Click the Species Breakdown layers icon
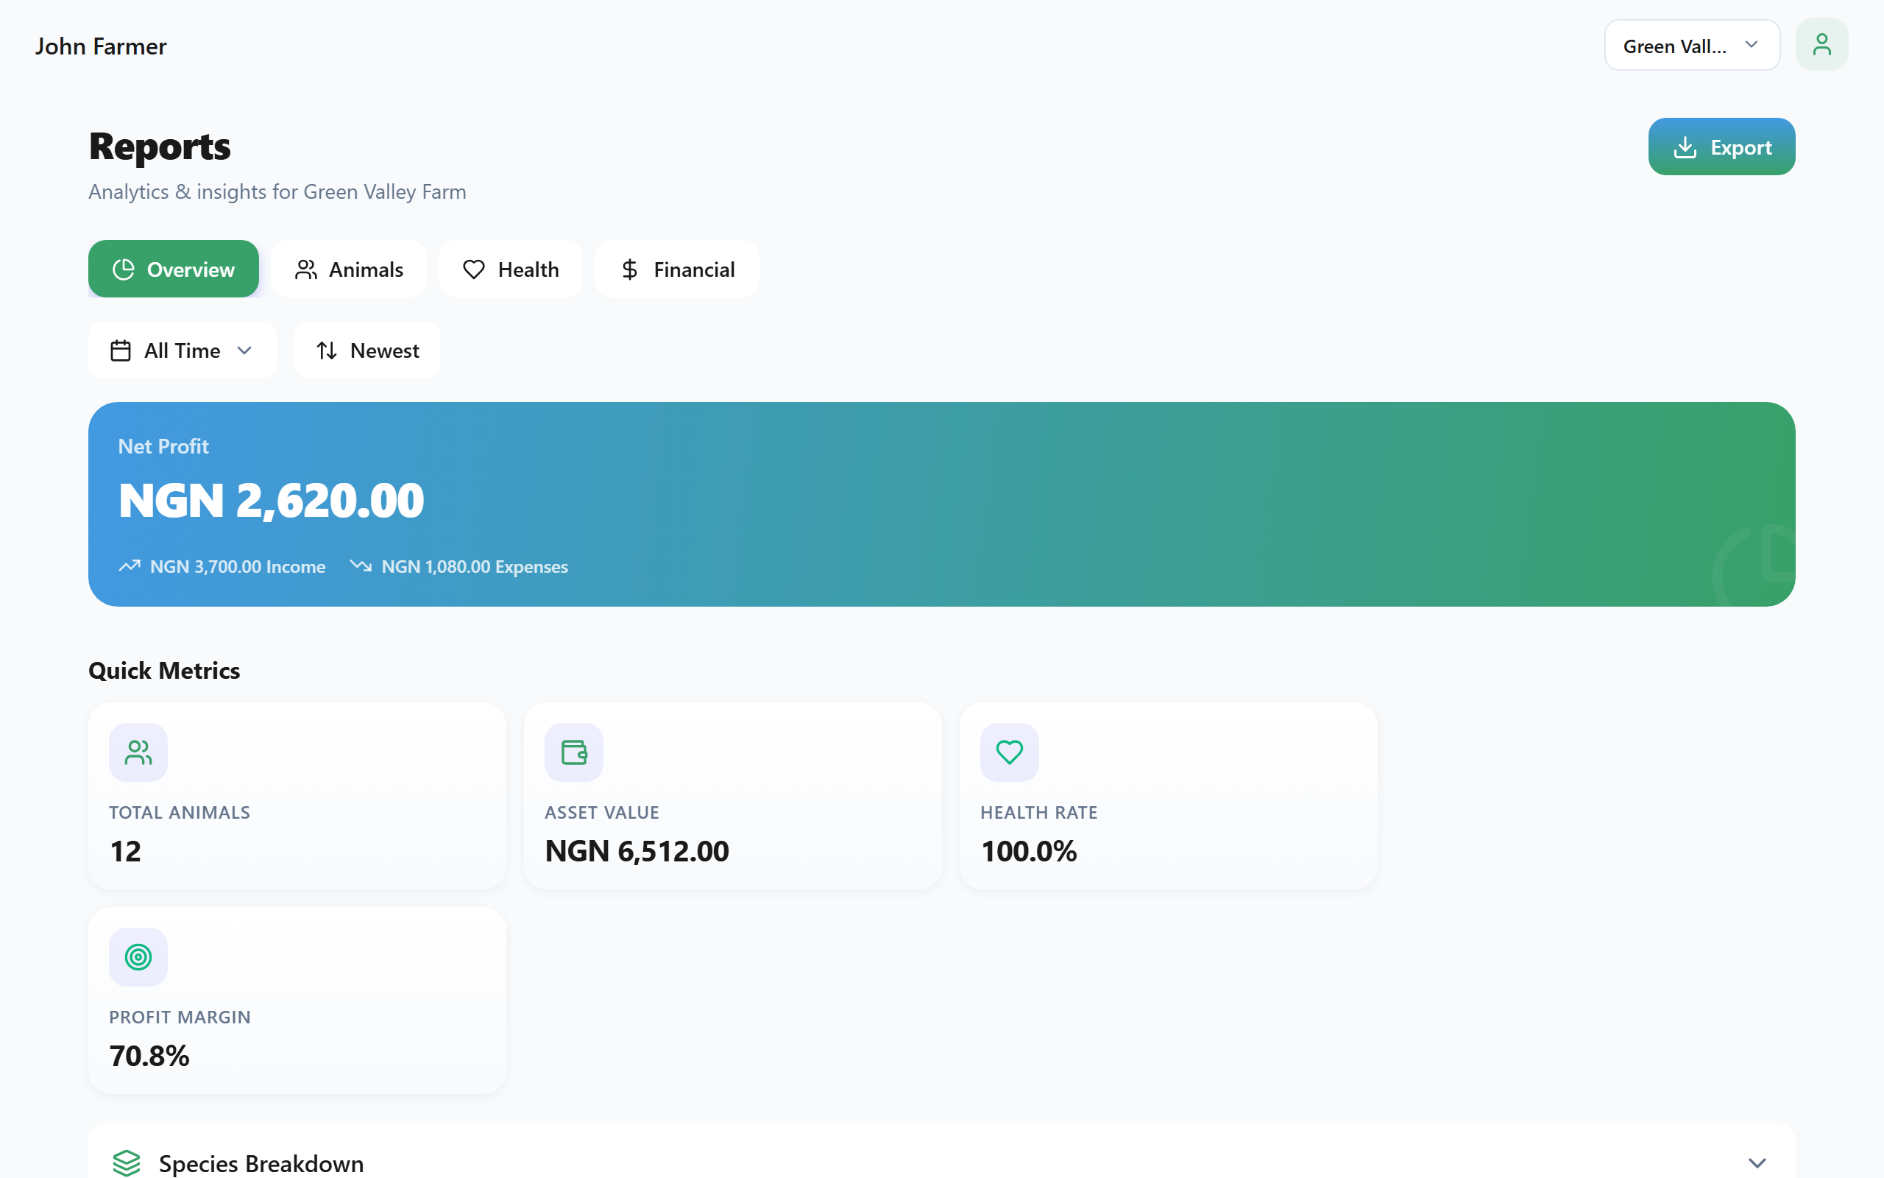The height and width of the screenshot is (1178, 1884). (x=126, y=1163)
